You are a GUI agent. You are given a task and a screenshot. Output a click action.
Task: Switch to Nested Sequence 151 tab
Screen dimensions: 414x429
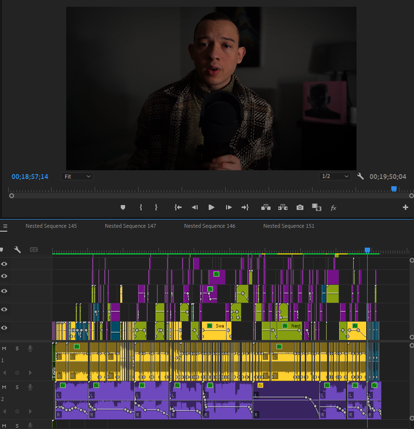tap(289, 226)
